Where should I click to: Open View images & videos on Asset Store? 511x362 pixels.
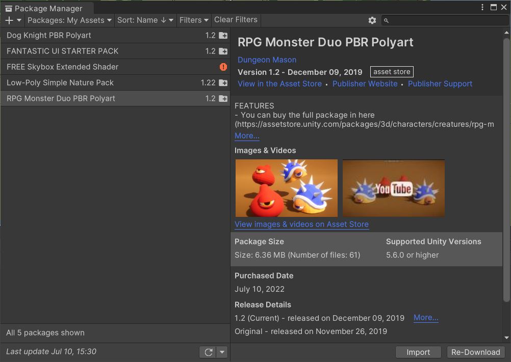[301, 224]
